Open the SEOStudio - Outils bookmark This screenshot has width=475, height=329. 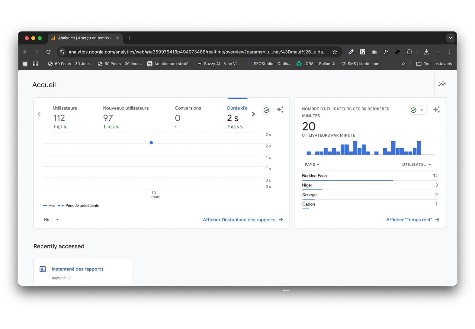pos(269,64)
